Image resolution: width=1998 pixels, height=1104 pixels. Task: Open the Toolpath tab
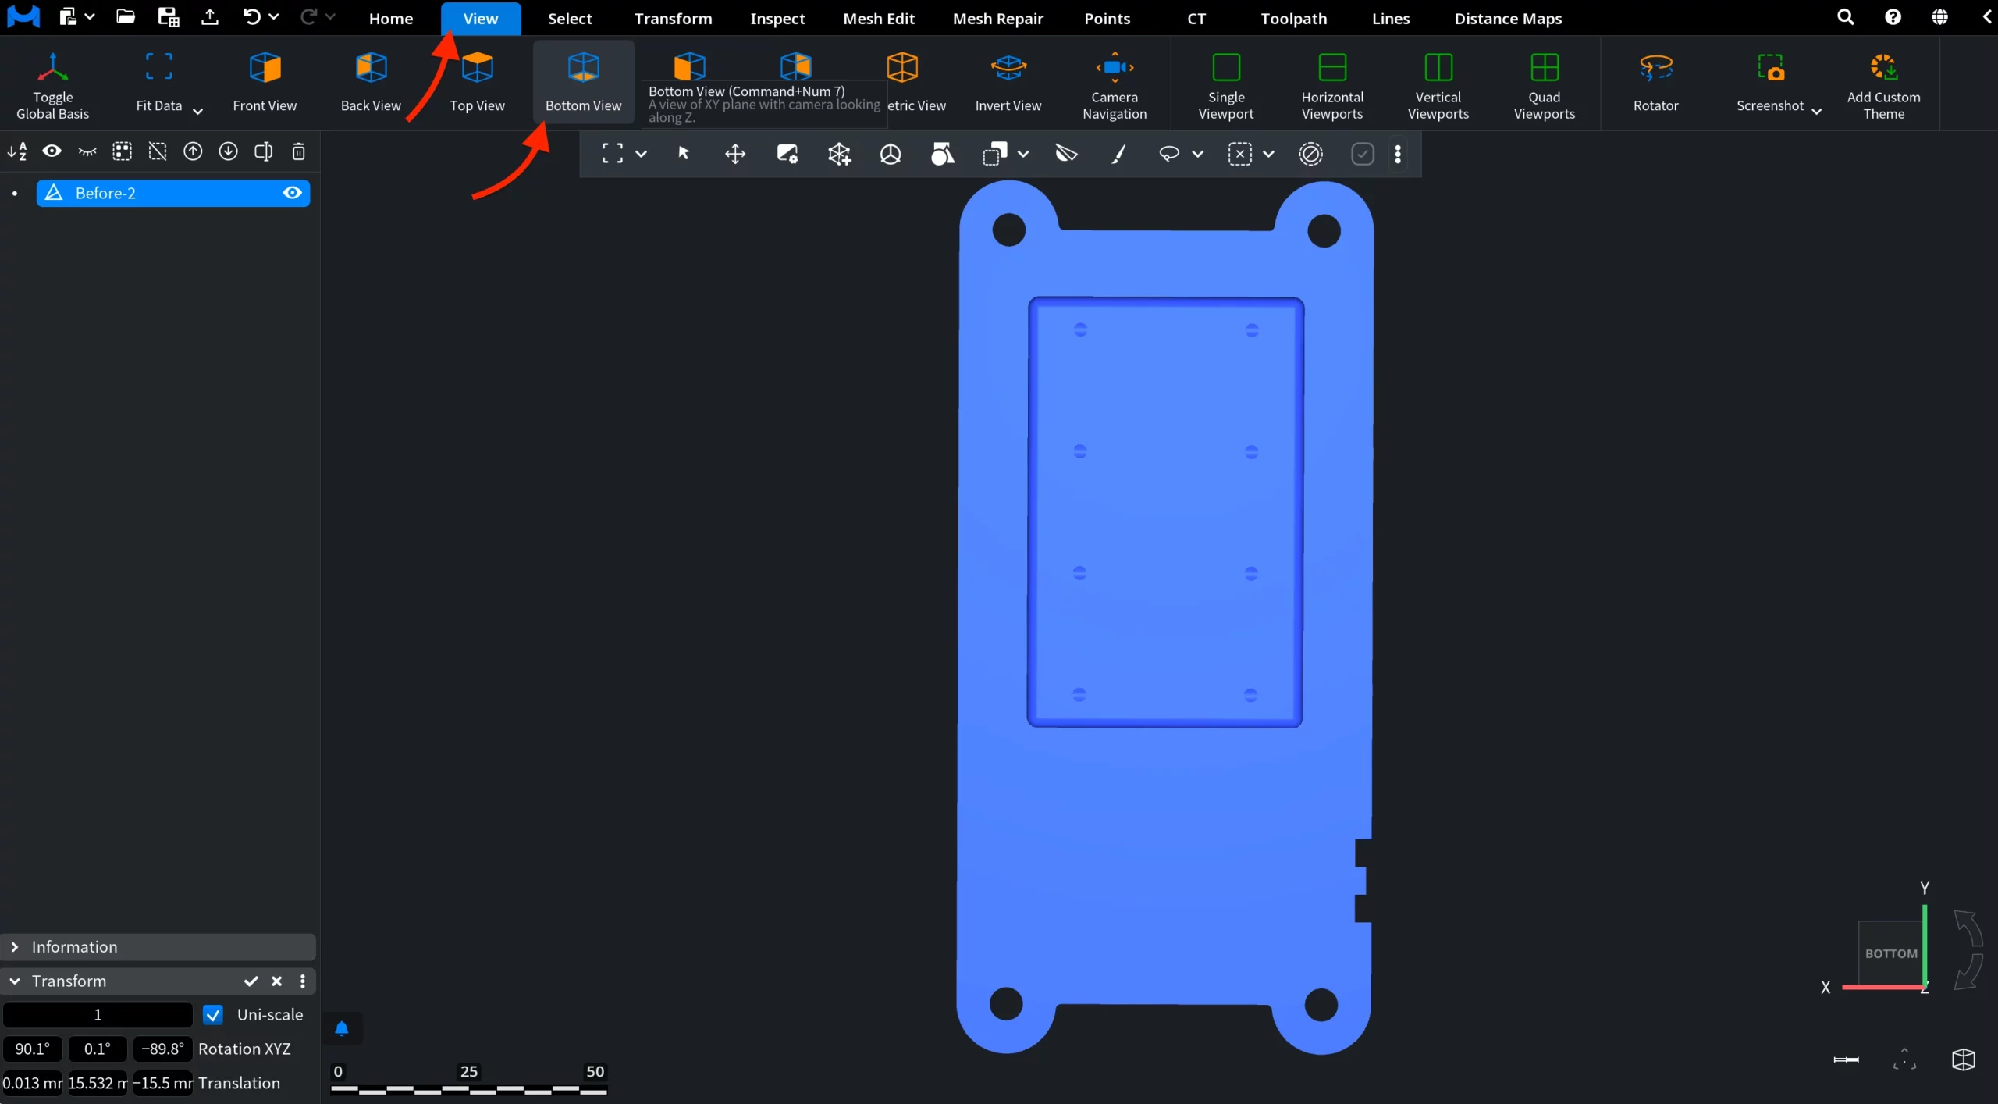tap(1293, 18)
